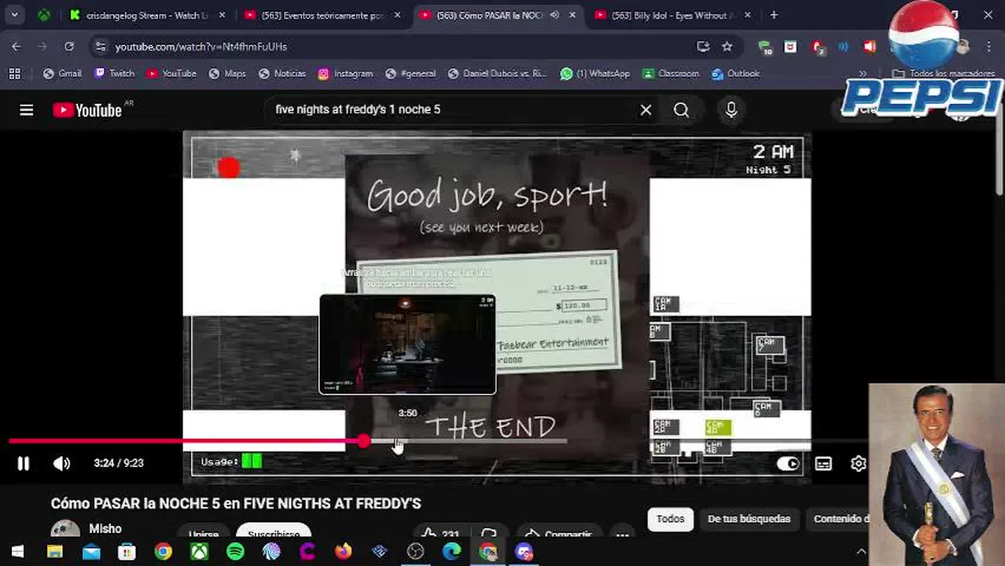Show hidden system tray icons
This screenshot has width=1005, height=566.
(861, 552)
